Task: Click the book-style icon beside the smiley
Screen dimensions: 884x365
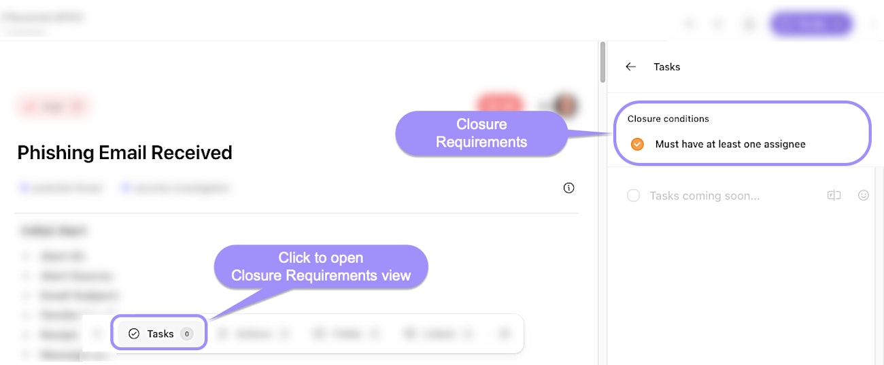Action: [834, 196]
